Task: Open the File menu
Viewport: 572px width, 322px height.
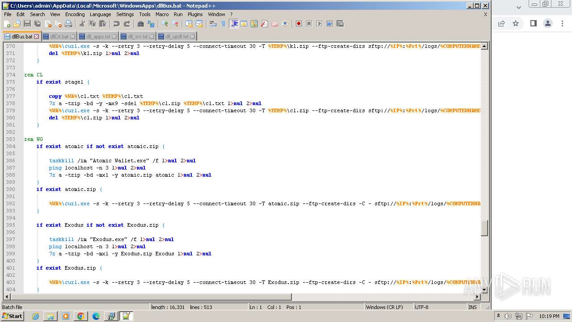Action: [x=8, y=14]
